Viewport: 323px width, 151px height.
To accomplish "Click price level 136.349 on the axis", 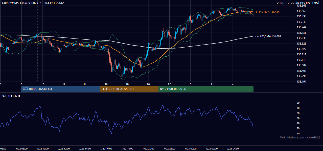I will pyautogui.click(x=302, y=22).
